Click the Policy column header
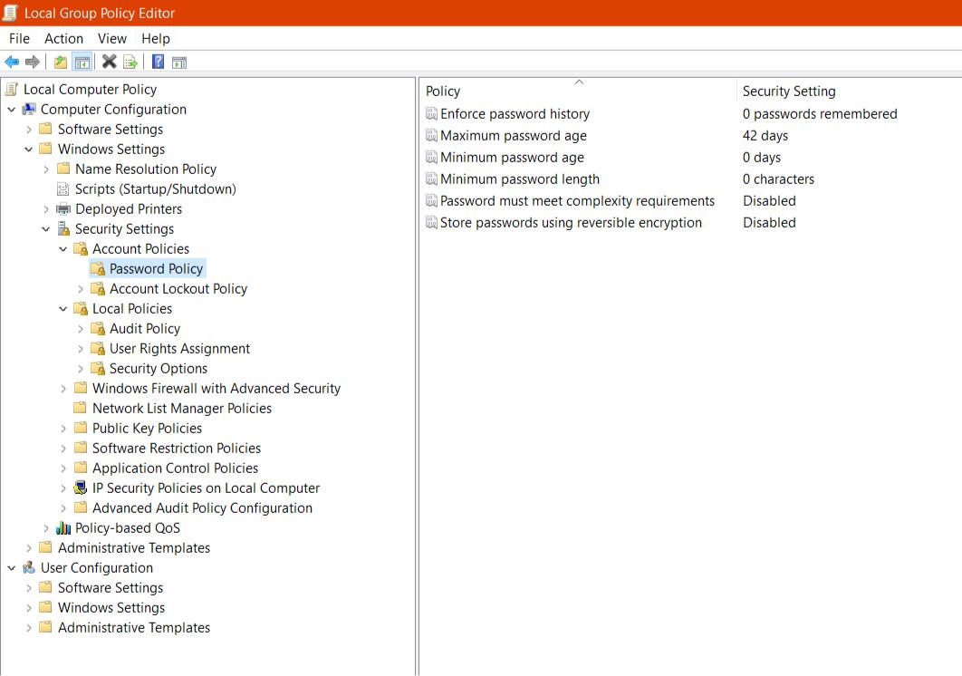Image resolution: width=962 pixels, height=676 pixels. 443,92
